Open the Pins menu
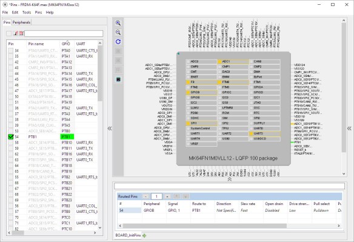 point(38,12)
